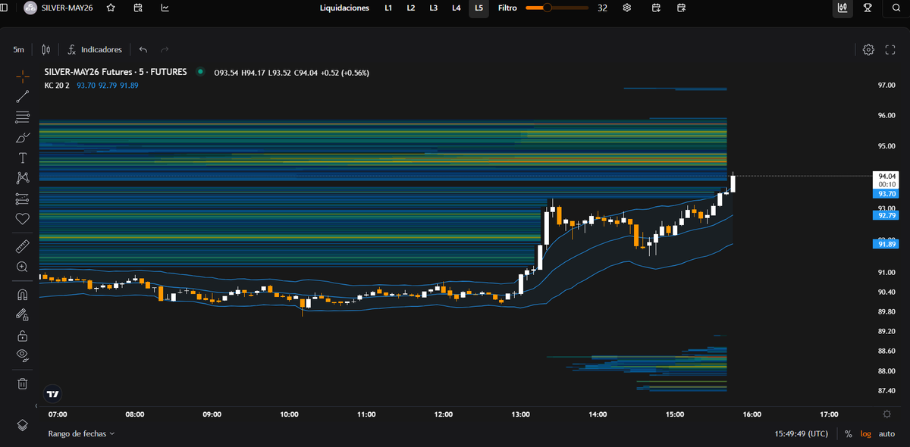Screen dimensions: 910x447
Task: Toggle percent scale mode
Action: pos(848,434)
